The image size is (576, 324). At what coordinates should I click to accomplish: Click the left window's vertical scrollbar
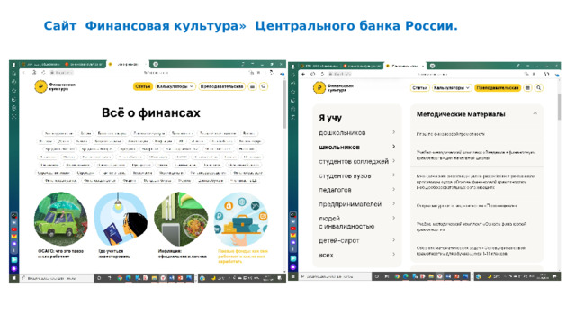[284, 104]
